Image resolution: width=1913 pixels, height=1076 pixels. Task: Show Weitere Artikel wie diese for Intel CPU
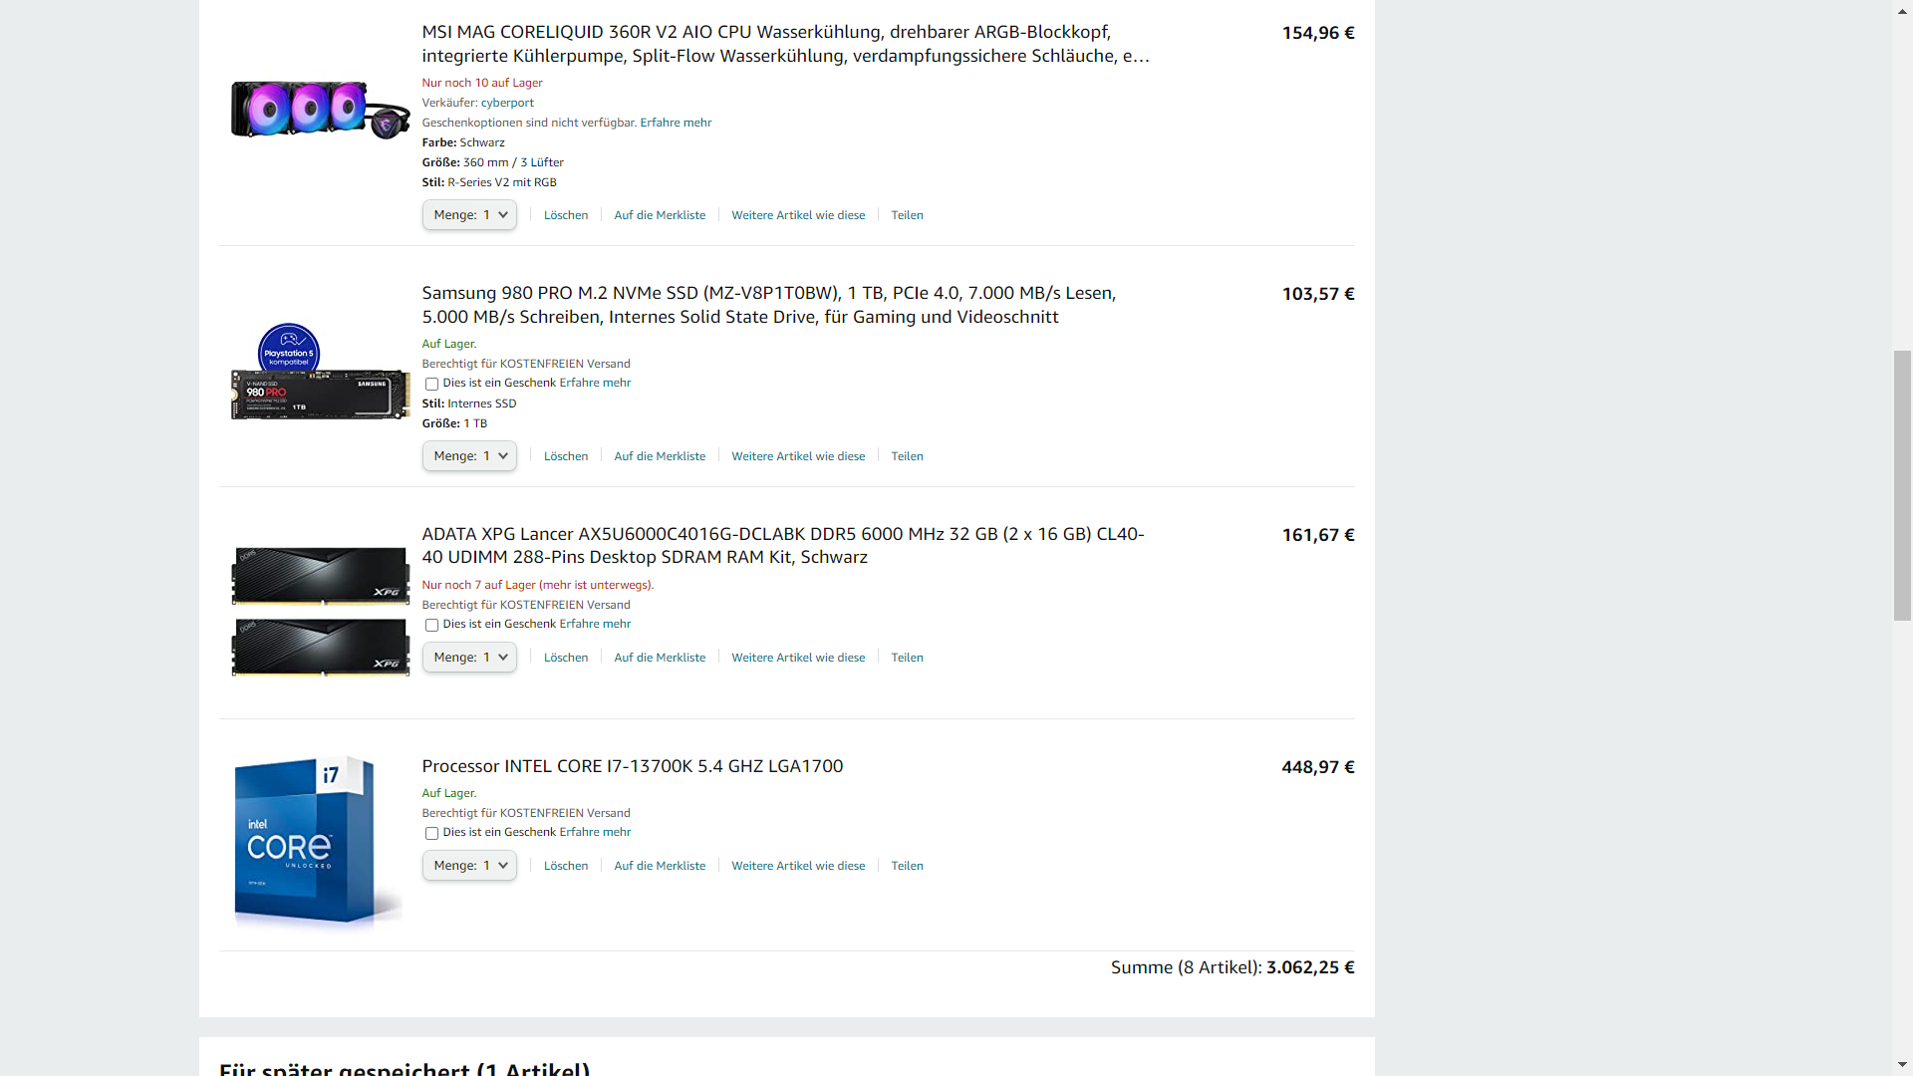(x=798, y=866)
